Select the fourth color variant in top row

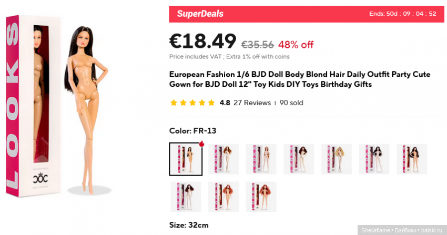299,159
